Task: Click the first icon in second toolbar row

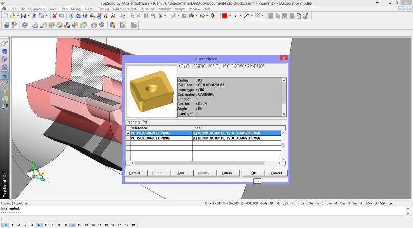Action: click(x=6, y=25)
